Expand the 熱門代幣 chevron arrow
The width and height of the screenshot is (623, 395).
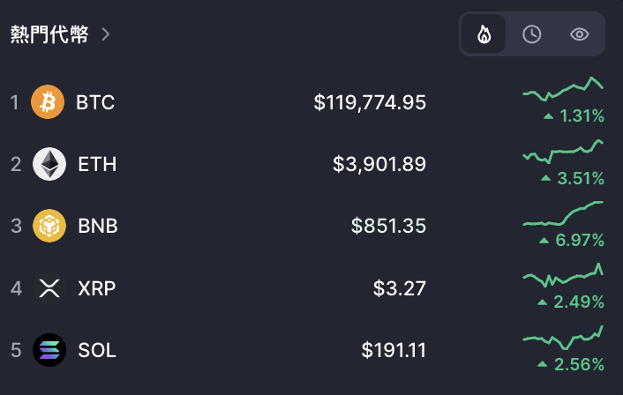tap(105, 34)
